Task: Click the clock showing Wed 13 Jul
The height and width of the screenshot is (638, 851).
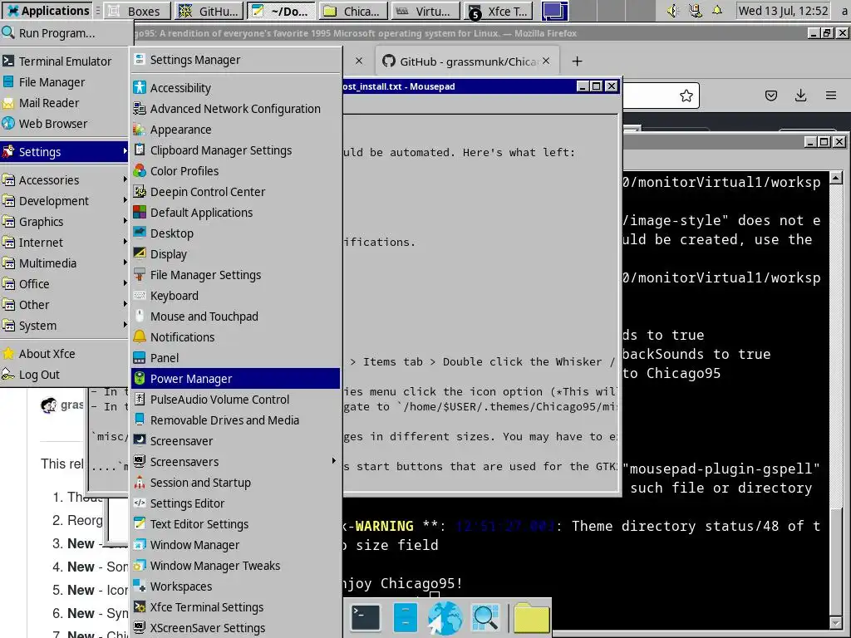Action: [x=783, y=10]
